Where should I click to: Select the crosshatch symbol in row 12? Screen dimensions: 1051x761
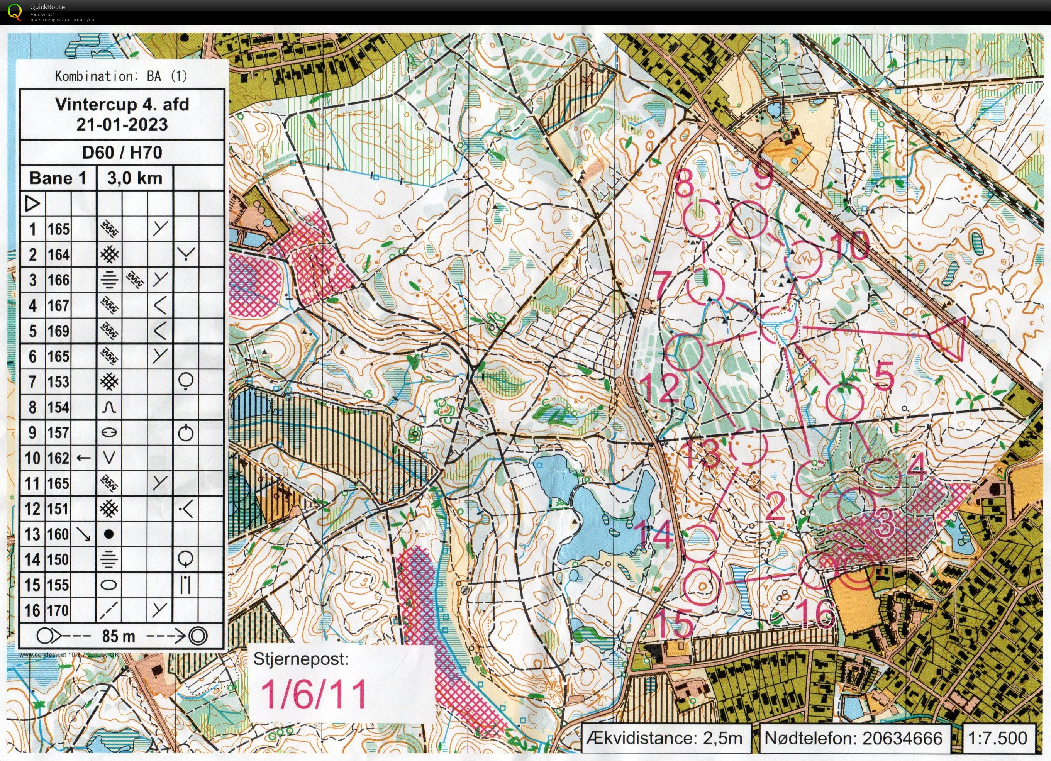click(x=109, y=508)
